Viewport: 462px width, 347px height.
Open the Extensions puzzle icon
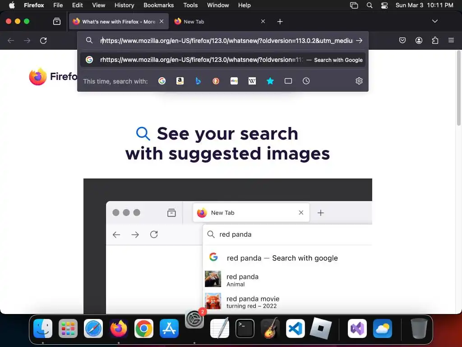pyautogui.click(x=435, y=40)
